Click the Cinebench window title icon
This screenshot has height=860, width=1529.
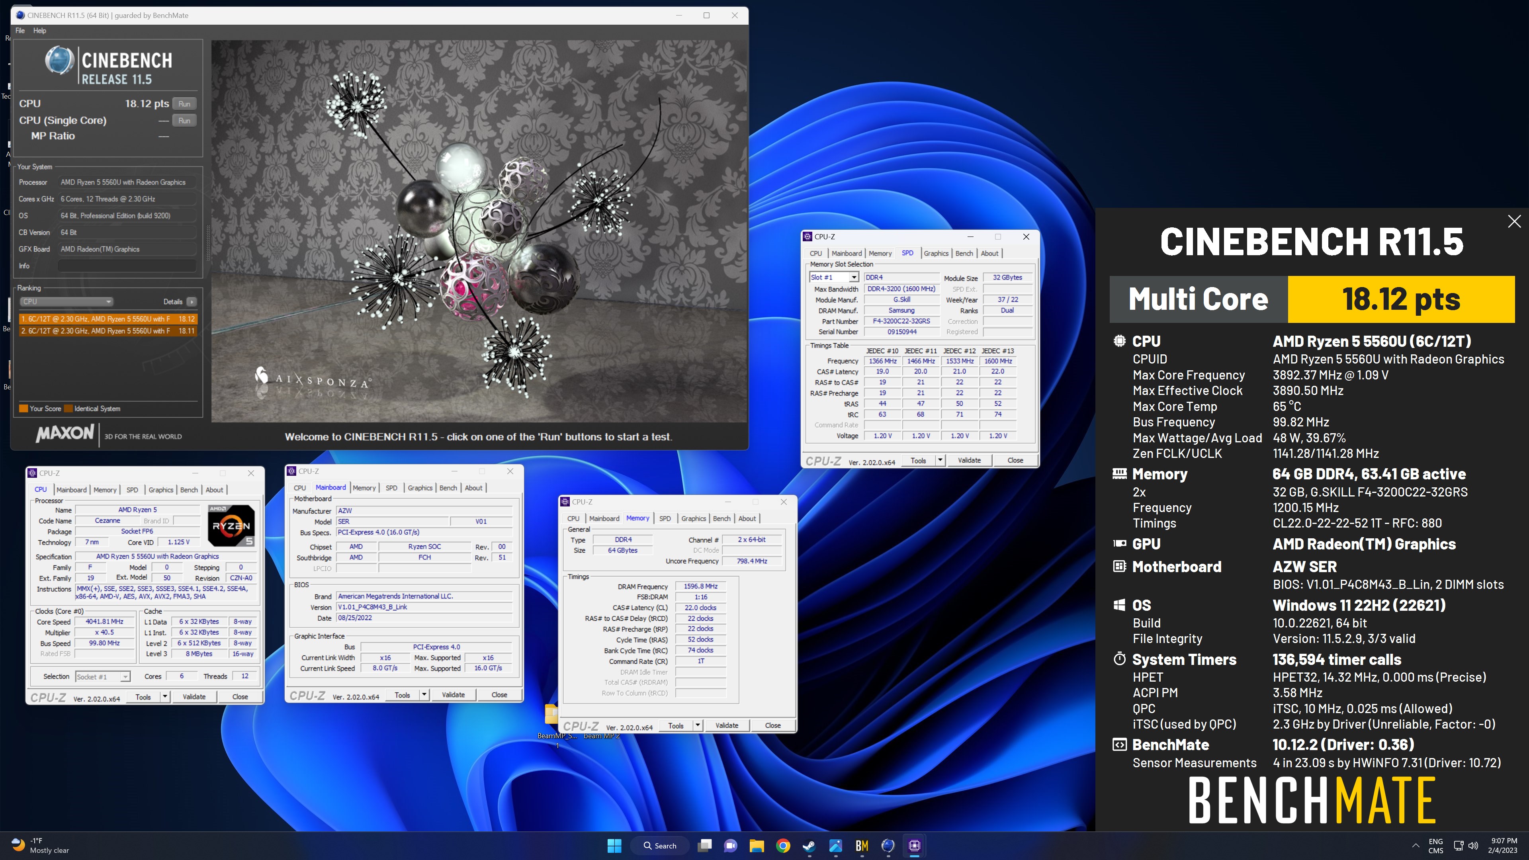tap(20, 16)
